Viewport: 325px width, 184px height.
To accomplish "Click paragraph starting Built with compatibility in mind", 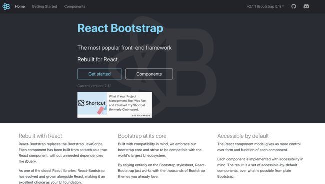I will click(x=160, y=150).
